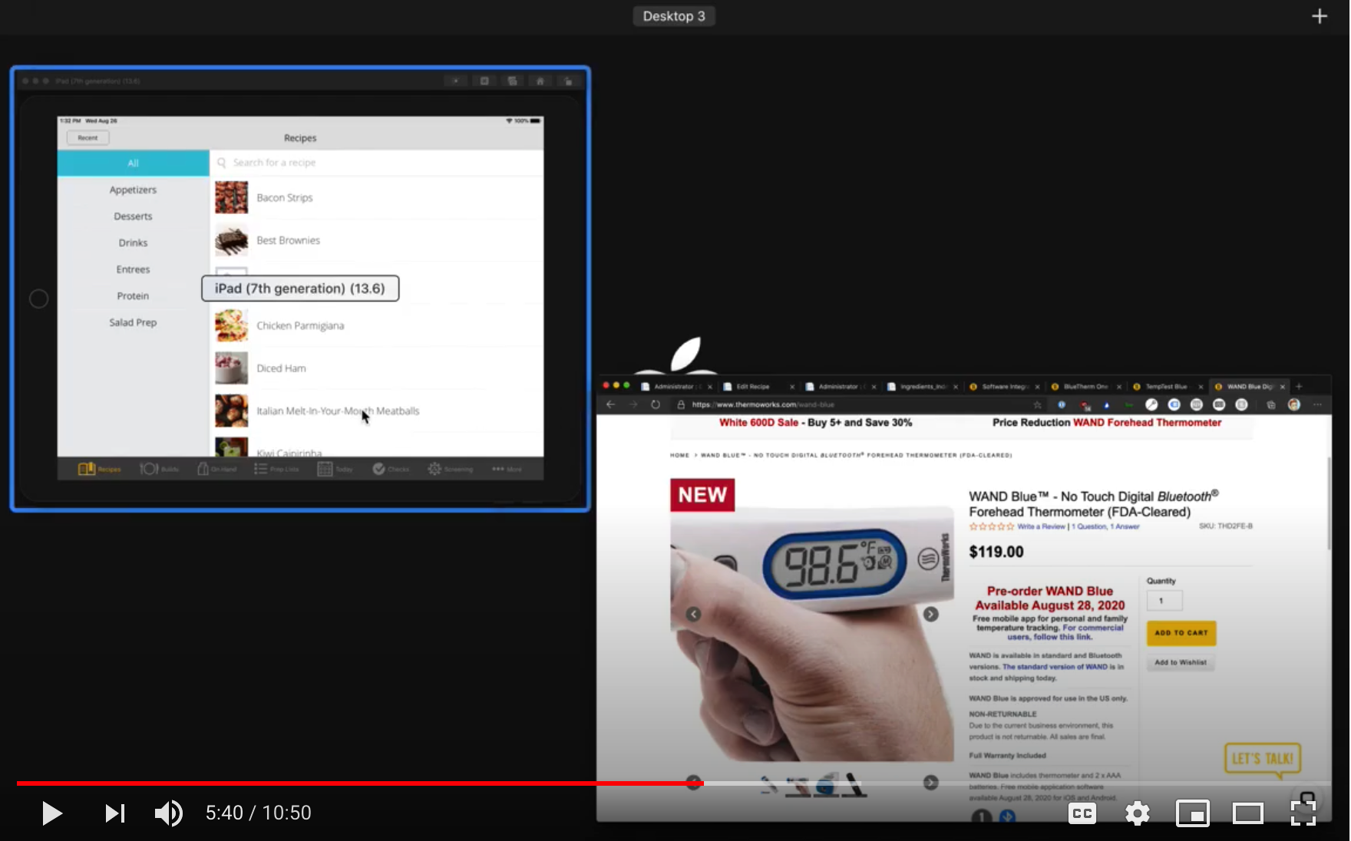Toggle theater mode for the video
Screen dimensions: 1351x841
click(1248, 813)
